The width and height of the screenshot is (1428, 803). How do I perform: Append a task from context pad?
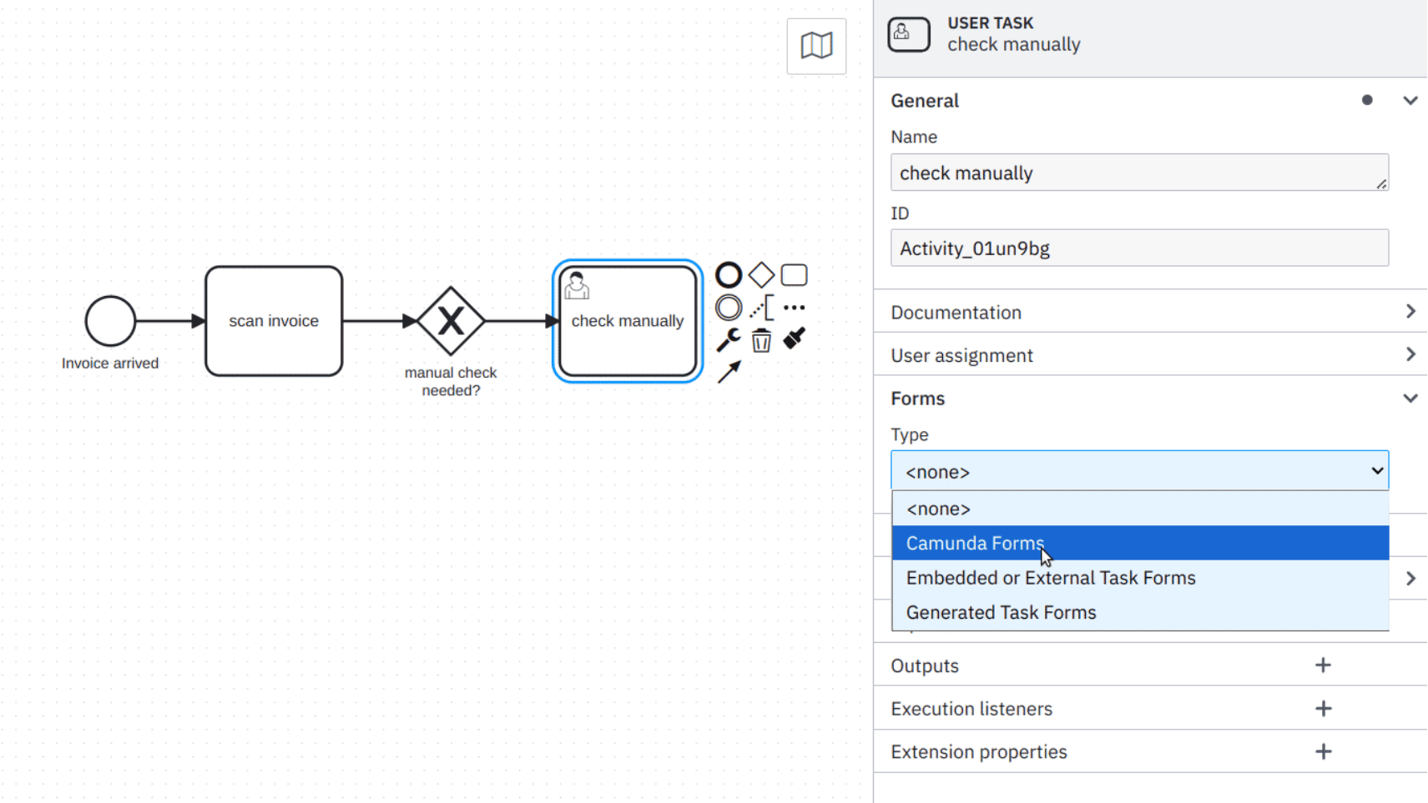tap(794, 275)
